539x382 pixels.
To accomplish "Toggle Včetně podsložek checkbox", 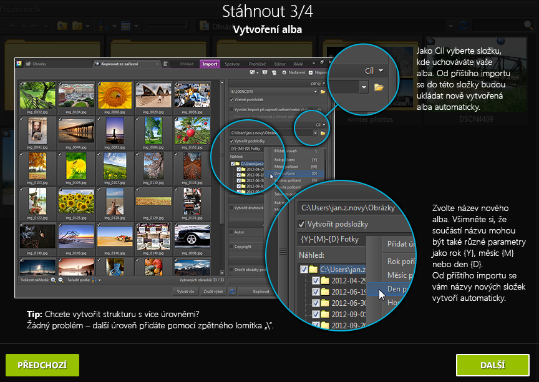I will point(231,100).
